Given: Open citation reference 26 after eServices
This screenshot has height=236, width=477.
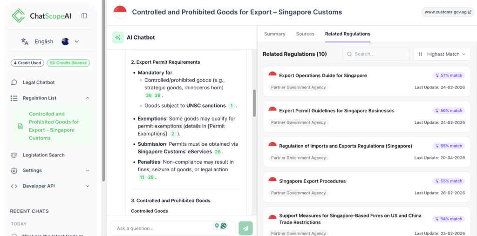Looking at the screenshot, I should (x=217, y=151).
